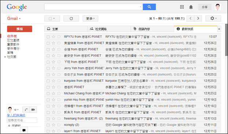The image size is (228, 134).
Task: Tick checkbox for 丢丢才女 message
Action: [48, 75]
